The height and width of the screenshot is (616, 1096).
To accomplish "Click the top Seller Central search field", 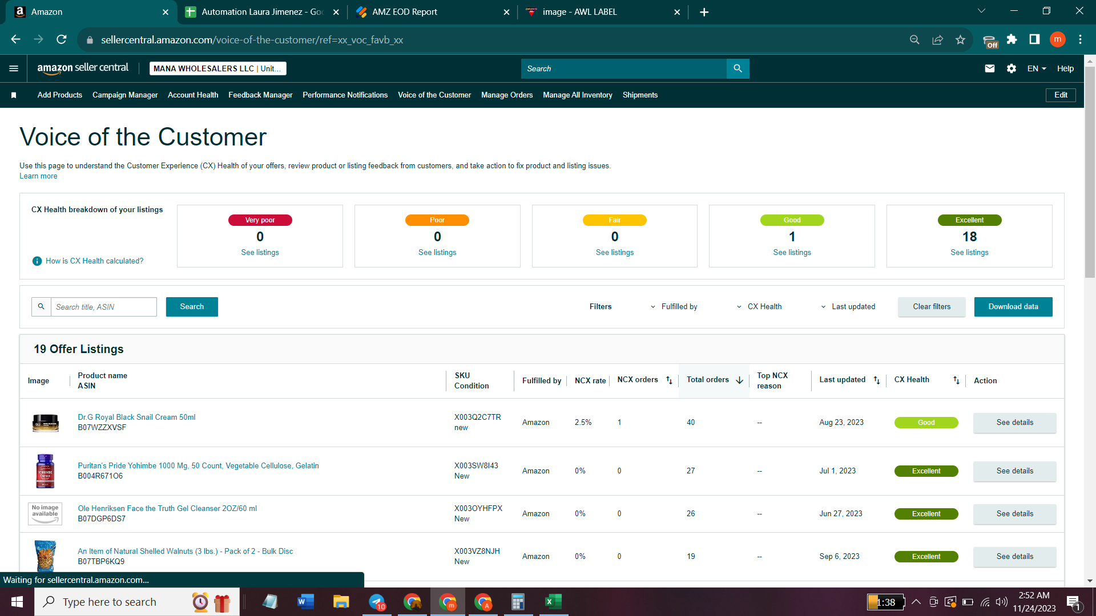I will click(623, 68).
